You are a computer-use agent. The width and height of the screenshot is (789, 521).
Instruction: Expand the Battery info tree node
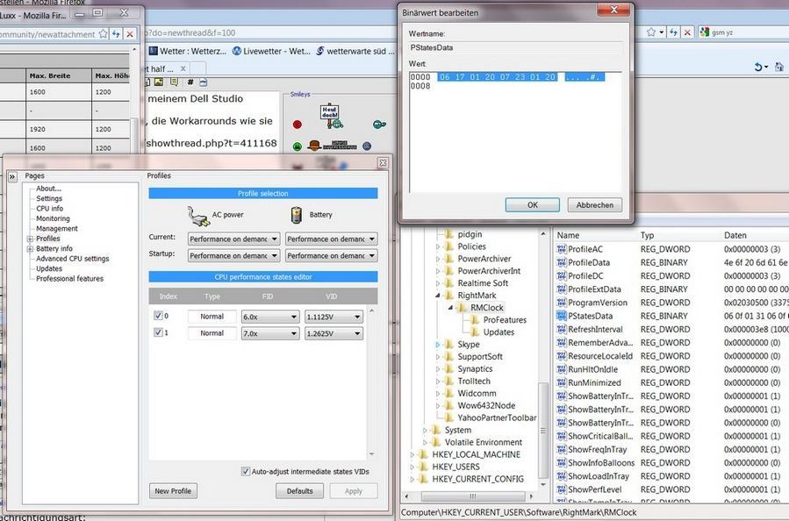(x=30, y=249)
